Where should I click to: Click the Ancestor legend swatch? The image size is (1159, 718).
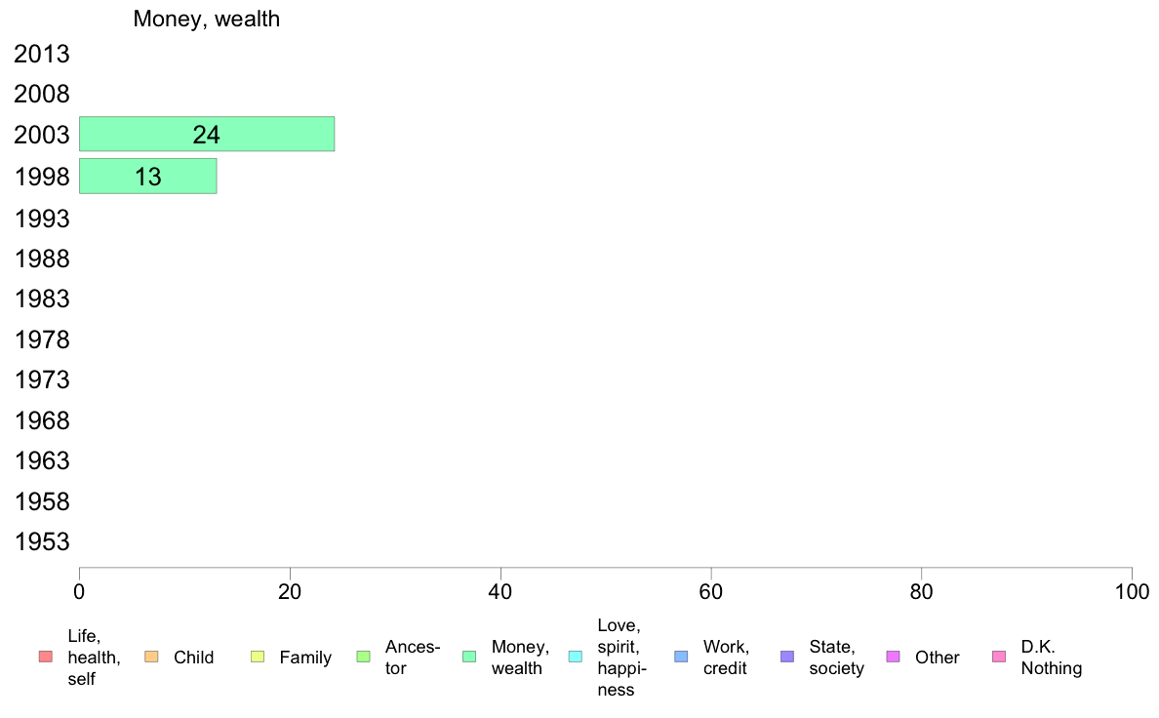tap(363, 657)
